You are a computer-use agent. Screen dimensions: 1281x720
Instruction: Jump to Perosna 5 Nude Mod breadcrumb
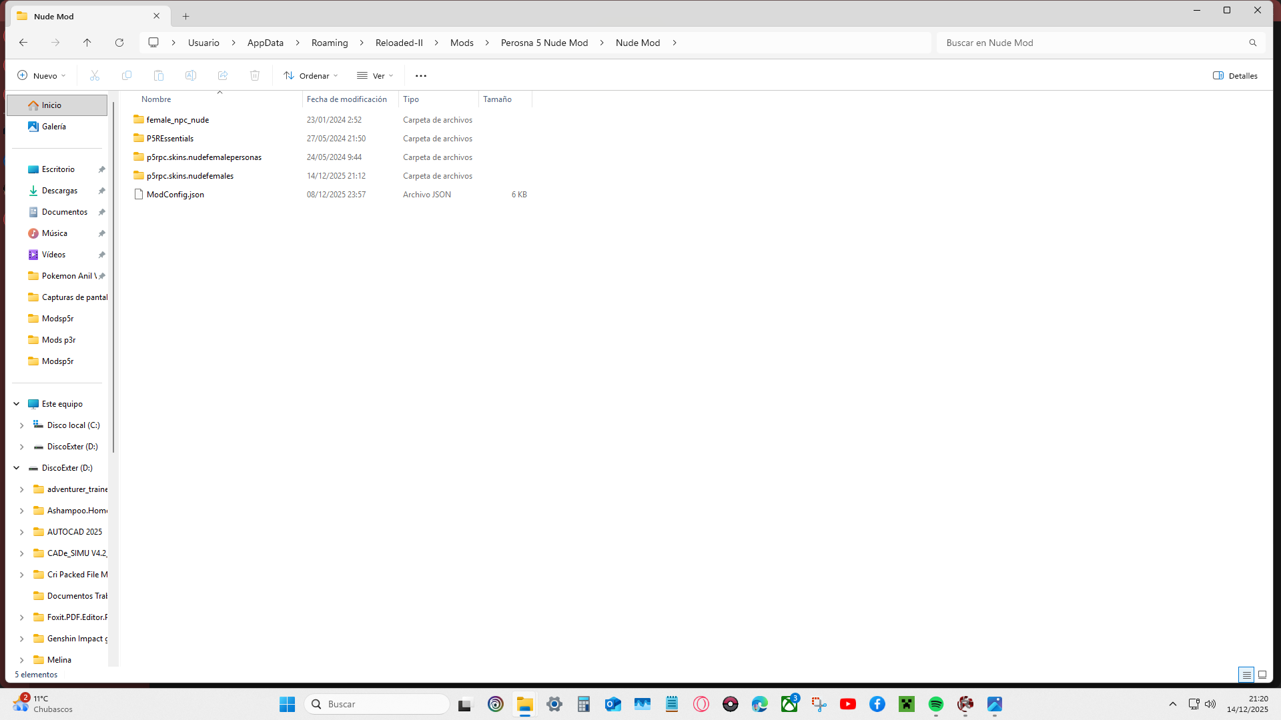(x=544, y=43)
